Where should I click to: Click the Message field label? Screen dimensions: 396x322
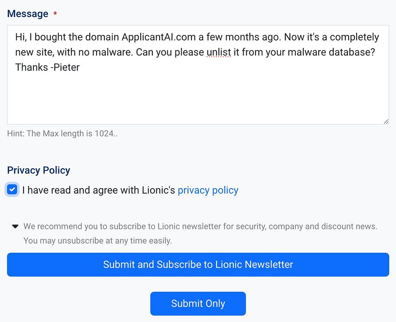tap(28, 13)
